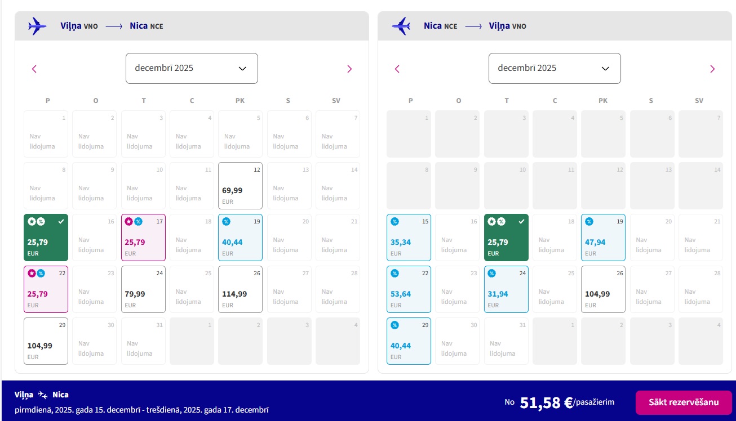Screen dimensions: 736x421
Task: Select return December 26 flight for 104,99 EUR
Action: pos(603,289)
